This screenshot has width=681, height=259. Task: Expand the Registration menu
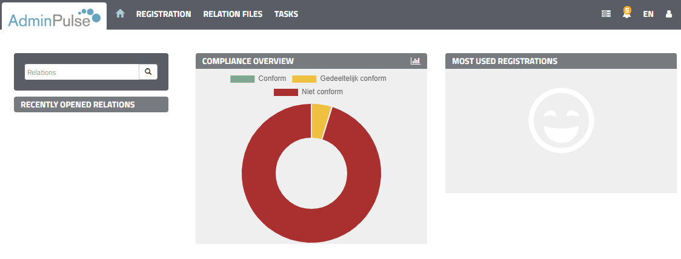pos(164,14)
